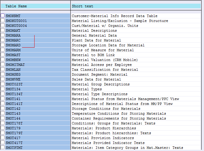This screenshot has width=204, height=151.
Task: Click 'Material Provision Indicators' text
Action: pyautogui.click(x=103, y=138)
